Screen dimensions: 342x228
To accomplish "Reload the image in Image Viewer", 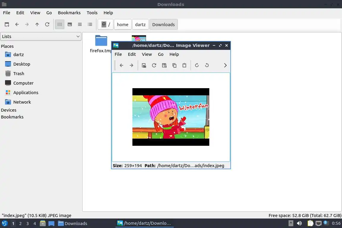I will pos(154,65).
